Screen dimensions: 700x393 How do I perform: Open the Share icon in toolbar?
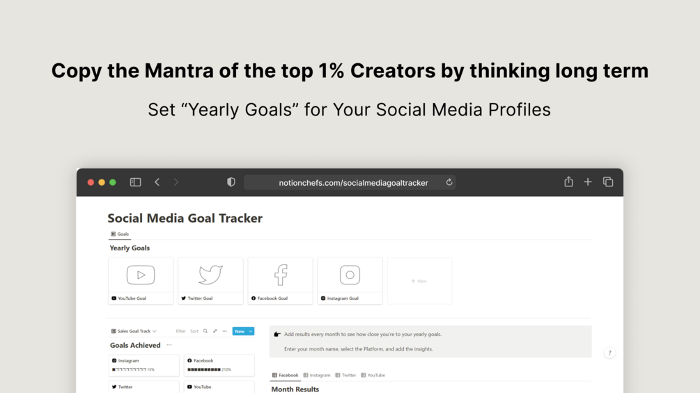[x=568, y=182]
